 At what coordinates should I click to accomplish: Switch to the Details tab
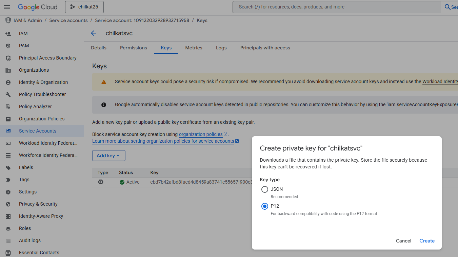click(99, 48)
